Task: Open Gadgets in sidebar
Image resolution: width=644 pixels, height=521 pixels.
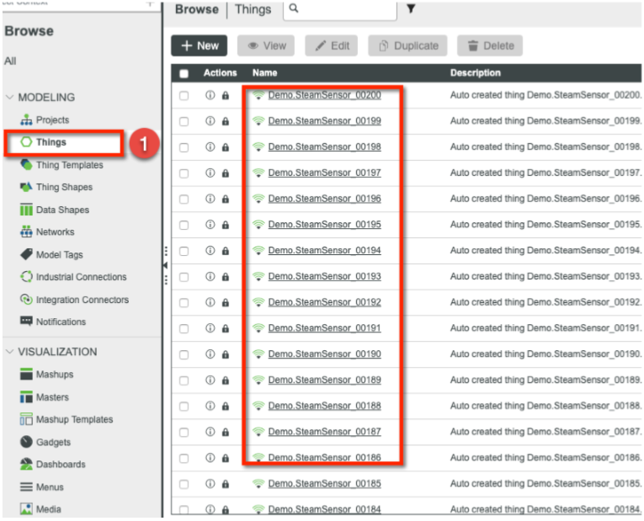Action: pos(45,442)
